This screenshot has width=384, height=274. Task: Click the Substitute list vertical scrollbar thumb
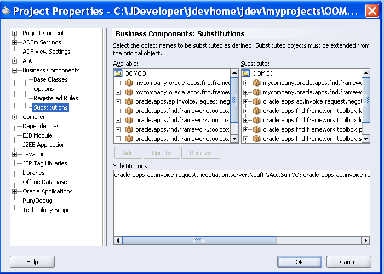pyautogui.click(x=366, y=100)
